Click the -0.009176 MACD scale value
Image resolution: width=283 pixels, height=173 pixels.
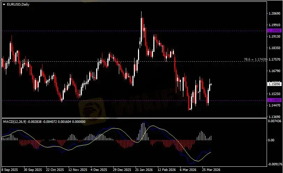[x=273, y=164]
